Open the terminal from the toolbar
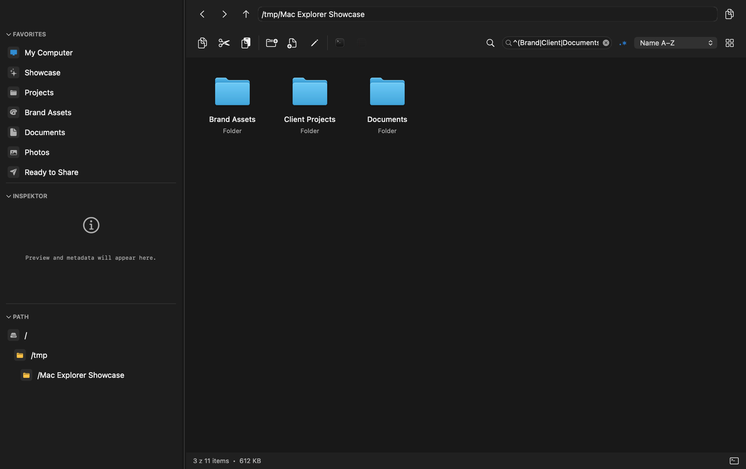This screenshot has height=469, width=746. coord(340,43)
